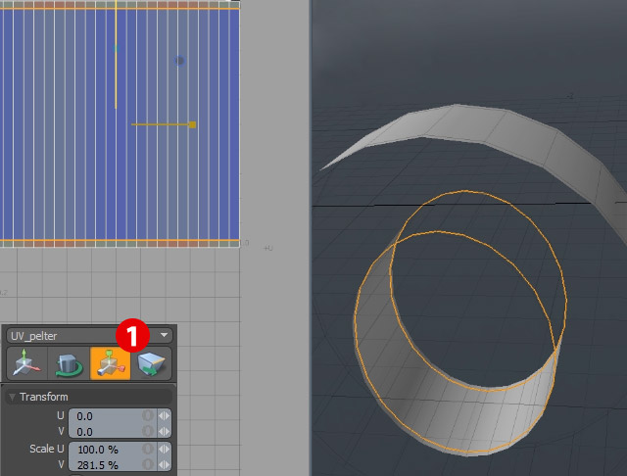The image size is (627, 476).
Task: Click the yellow square scale handle in UV view
Action: 192,124
